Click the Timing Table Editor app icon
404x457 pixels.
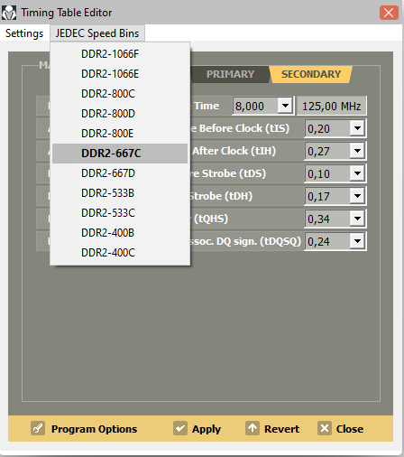[9, 13]
